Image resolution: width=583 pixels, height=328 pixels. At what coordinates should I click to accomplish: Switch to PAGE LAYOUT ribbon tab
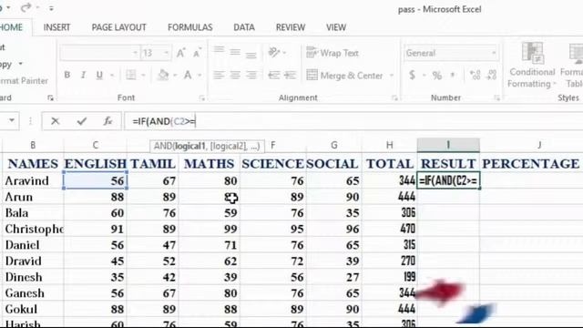pyautogui.click(x=119, y=27)
